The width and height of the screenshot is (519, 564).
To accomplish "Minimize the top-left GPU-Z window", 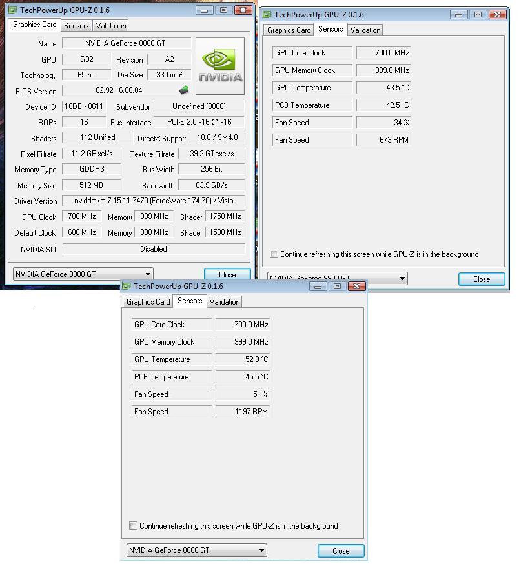I will [205, 10].
